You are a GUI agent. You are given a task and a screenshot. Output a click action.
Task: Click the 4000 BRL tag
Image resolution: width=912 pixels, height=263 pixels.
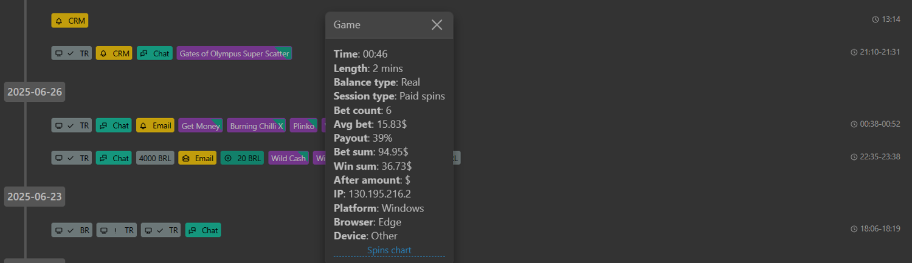155,158
